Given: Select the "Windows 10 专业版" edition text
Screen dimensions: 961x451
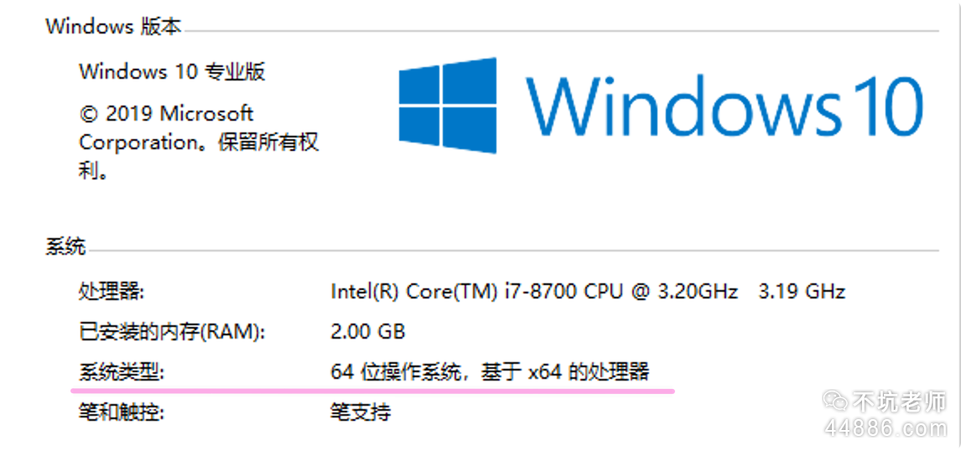Looking at the screenshot, I should 172,71.
